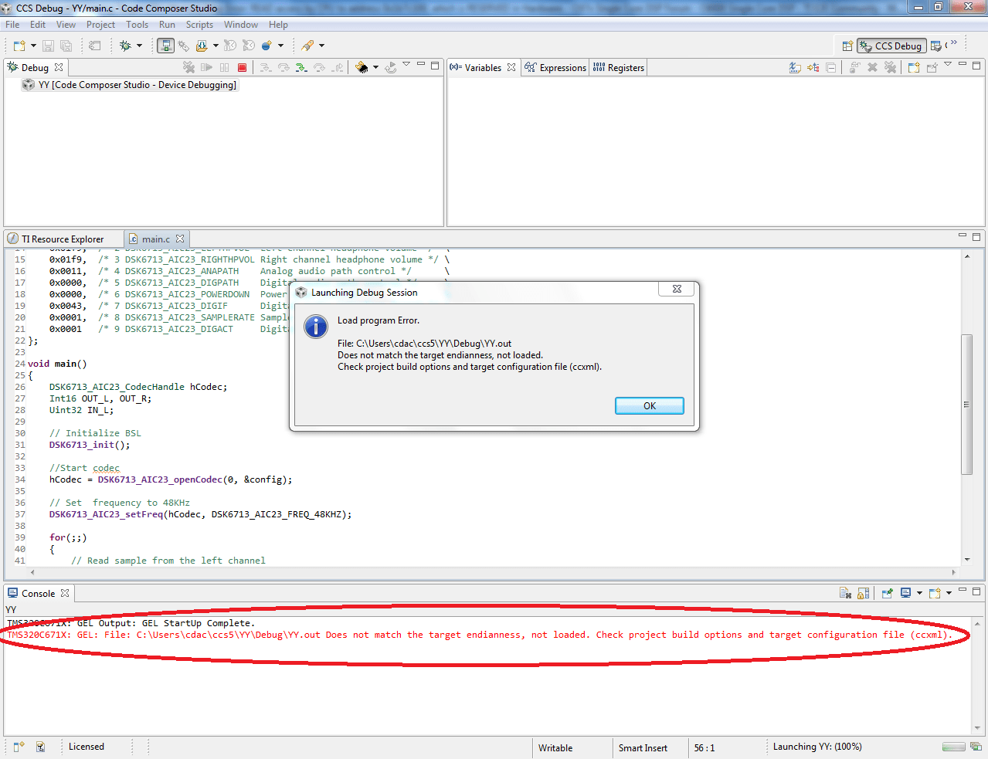The width and height of the screenshot is (988, 759).
Task: Terminate the debug session with the red square icon
Action: point(242,67)
